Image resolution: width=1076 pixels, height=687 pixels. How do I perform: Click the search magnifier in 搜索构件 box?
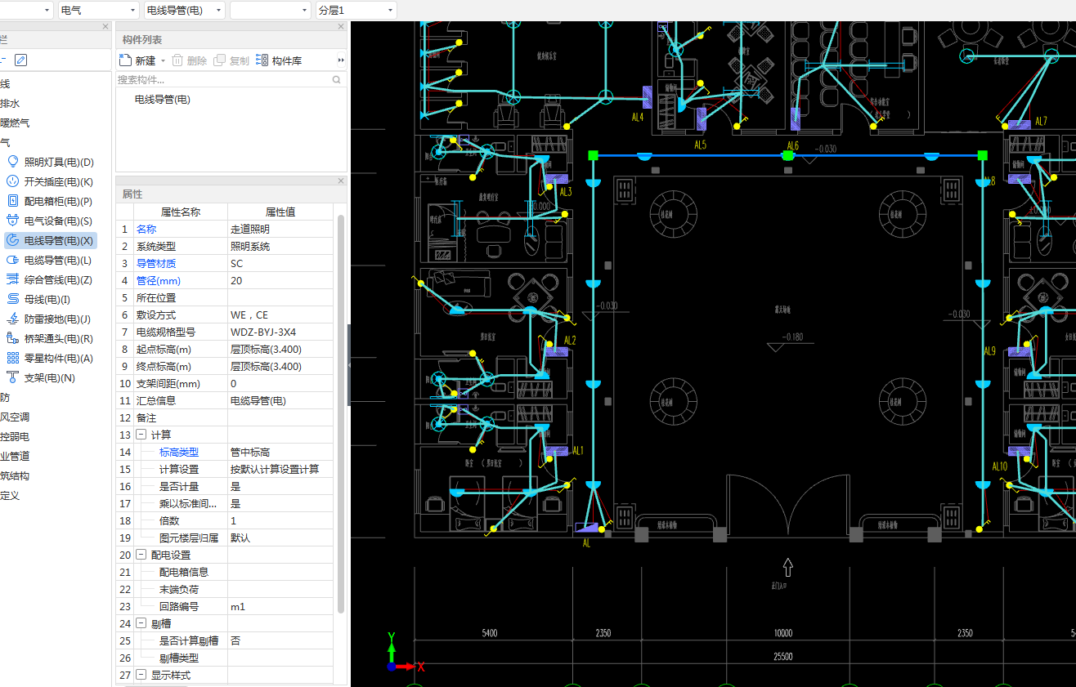(336, 79)
